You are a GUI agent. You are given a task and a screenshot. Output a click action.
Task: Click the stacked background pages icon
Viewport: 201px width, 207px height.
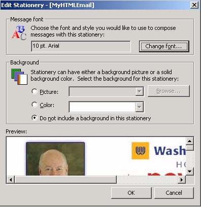[19, 77]
